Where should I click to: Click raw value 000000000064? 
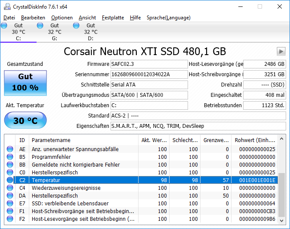(257, 203)
